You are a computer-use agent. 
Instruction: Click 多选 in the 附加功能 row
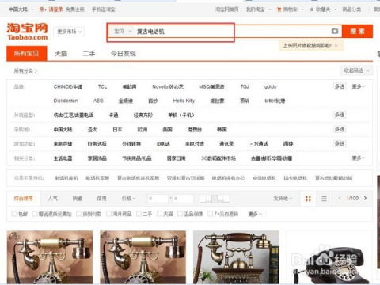click(340, 143)
